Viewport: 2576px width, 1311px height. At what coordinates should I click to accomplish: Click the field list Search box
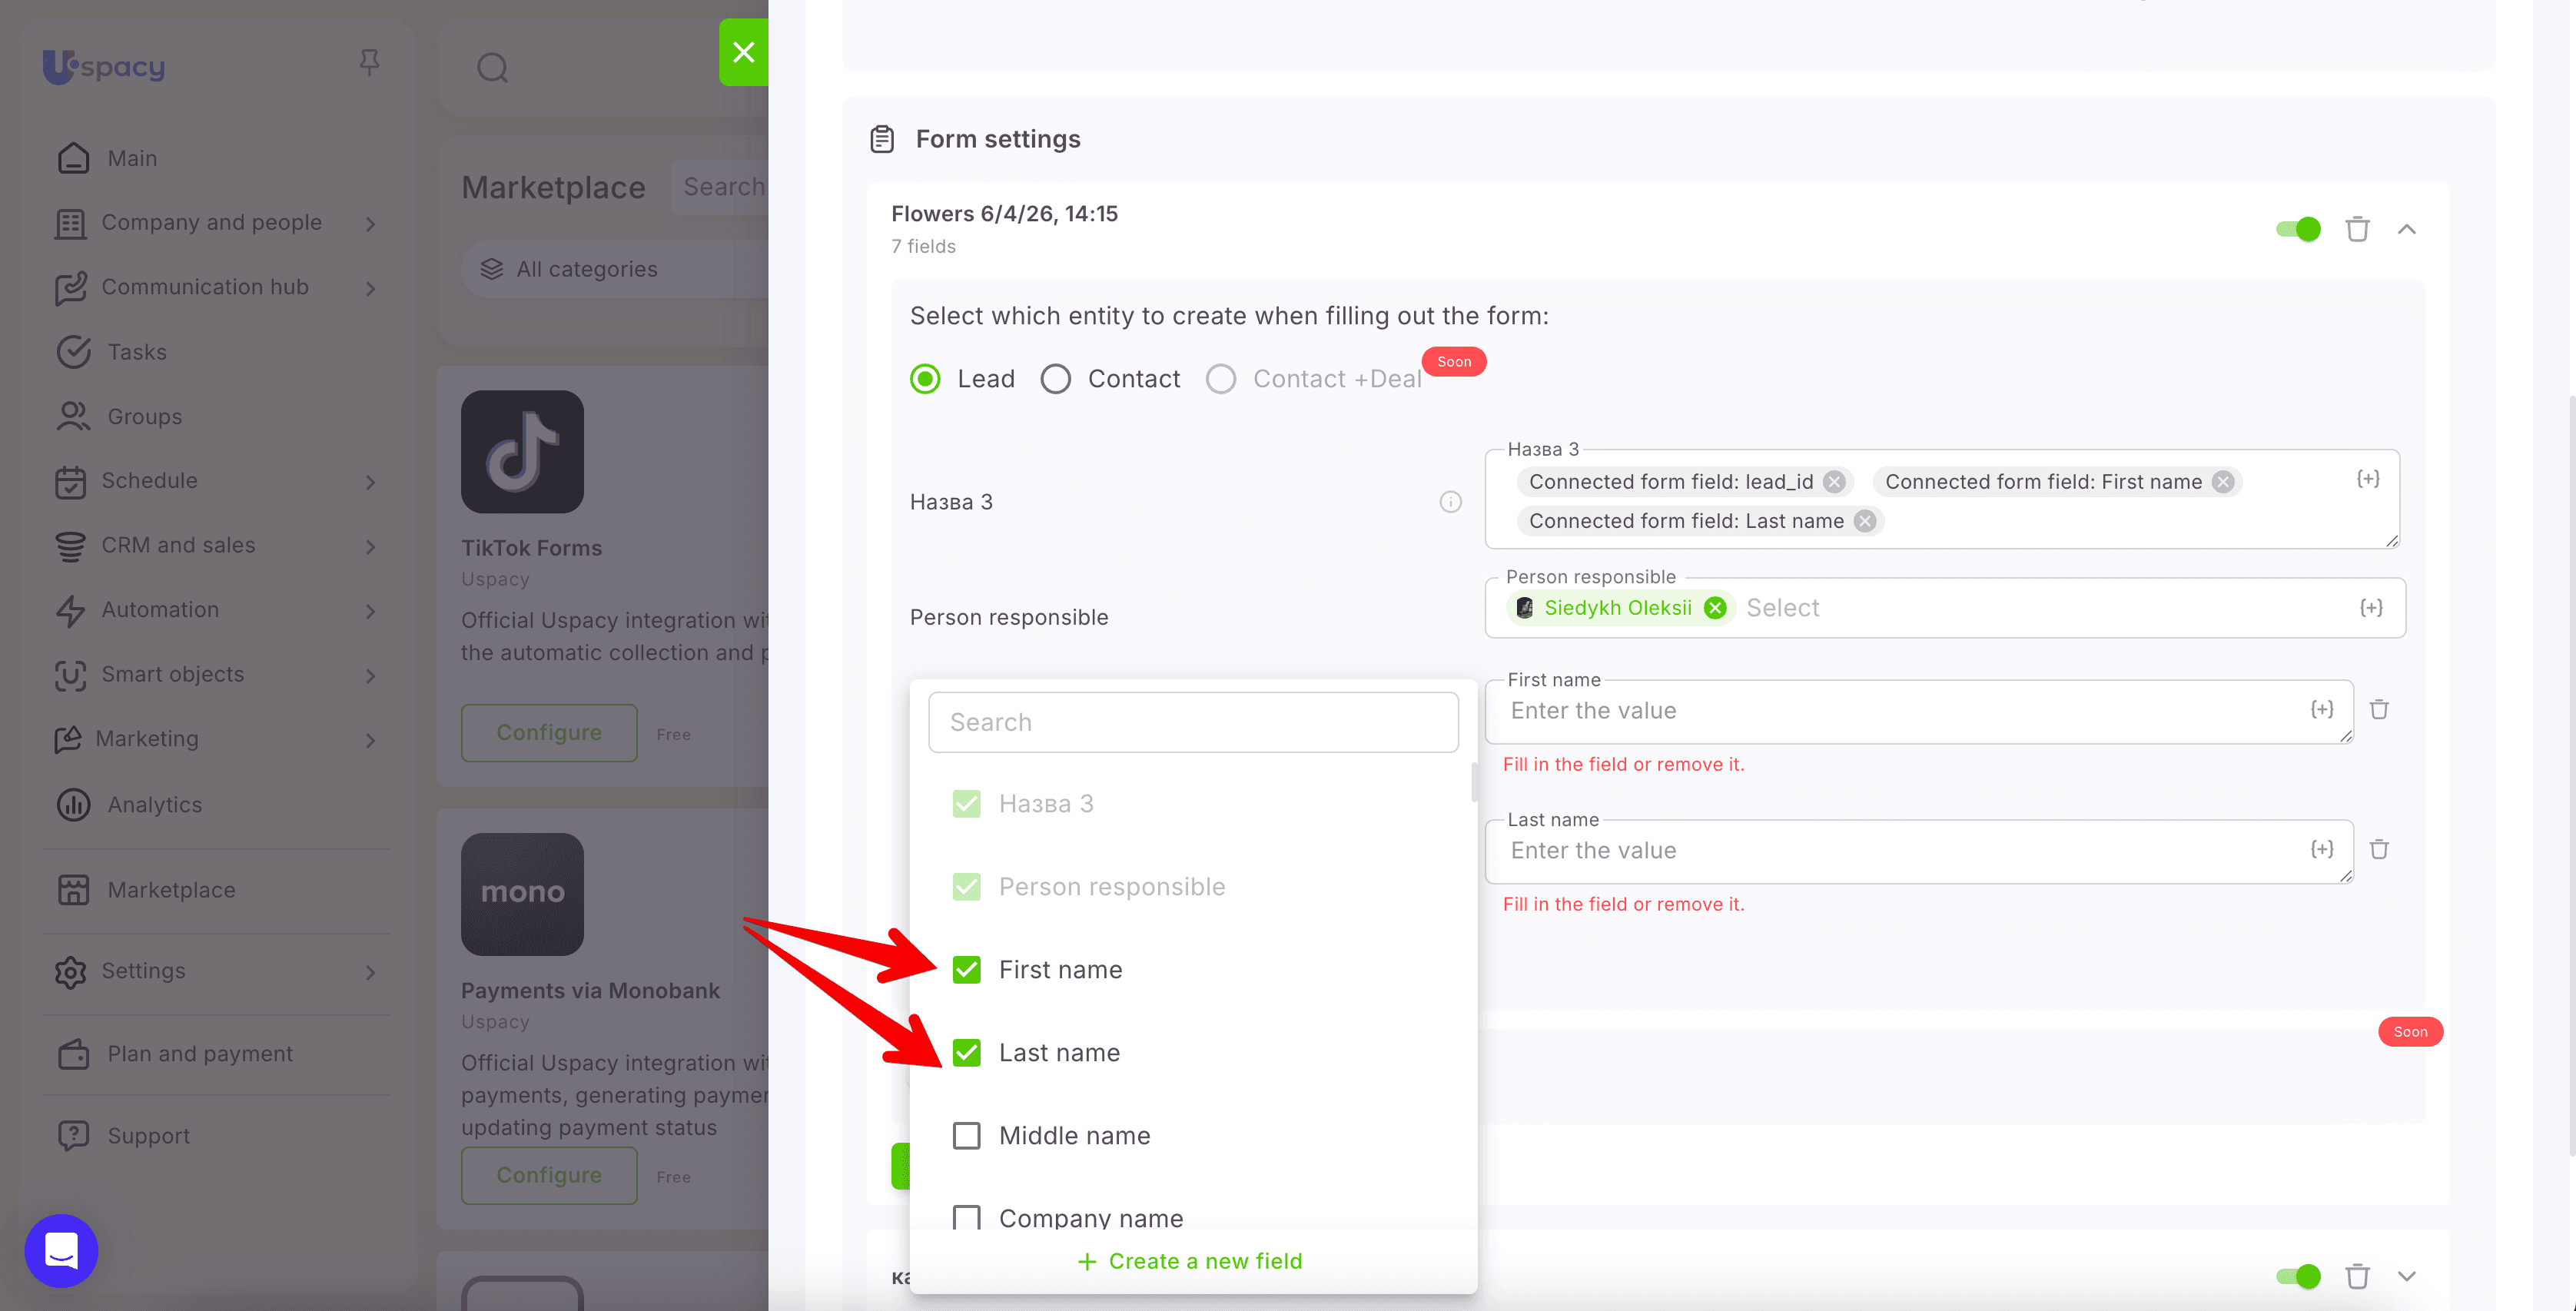click(1193, 722)
